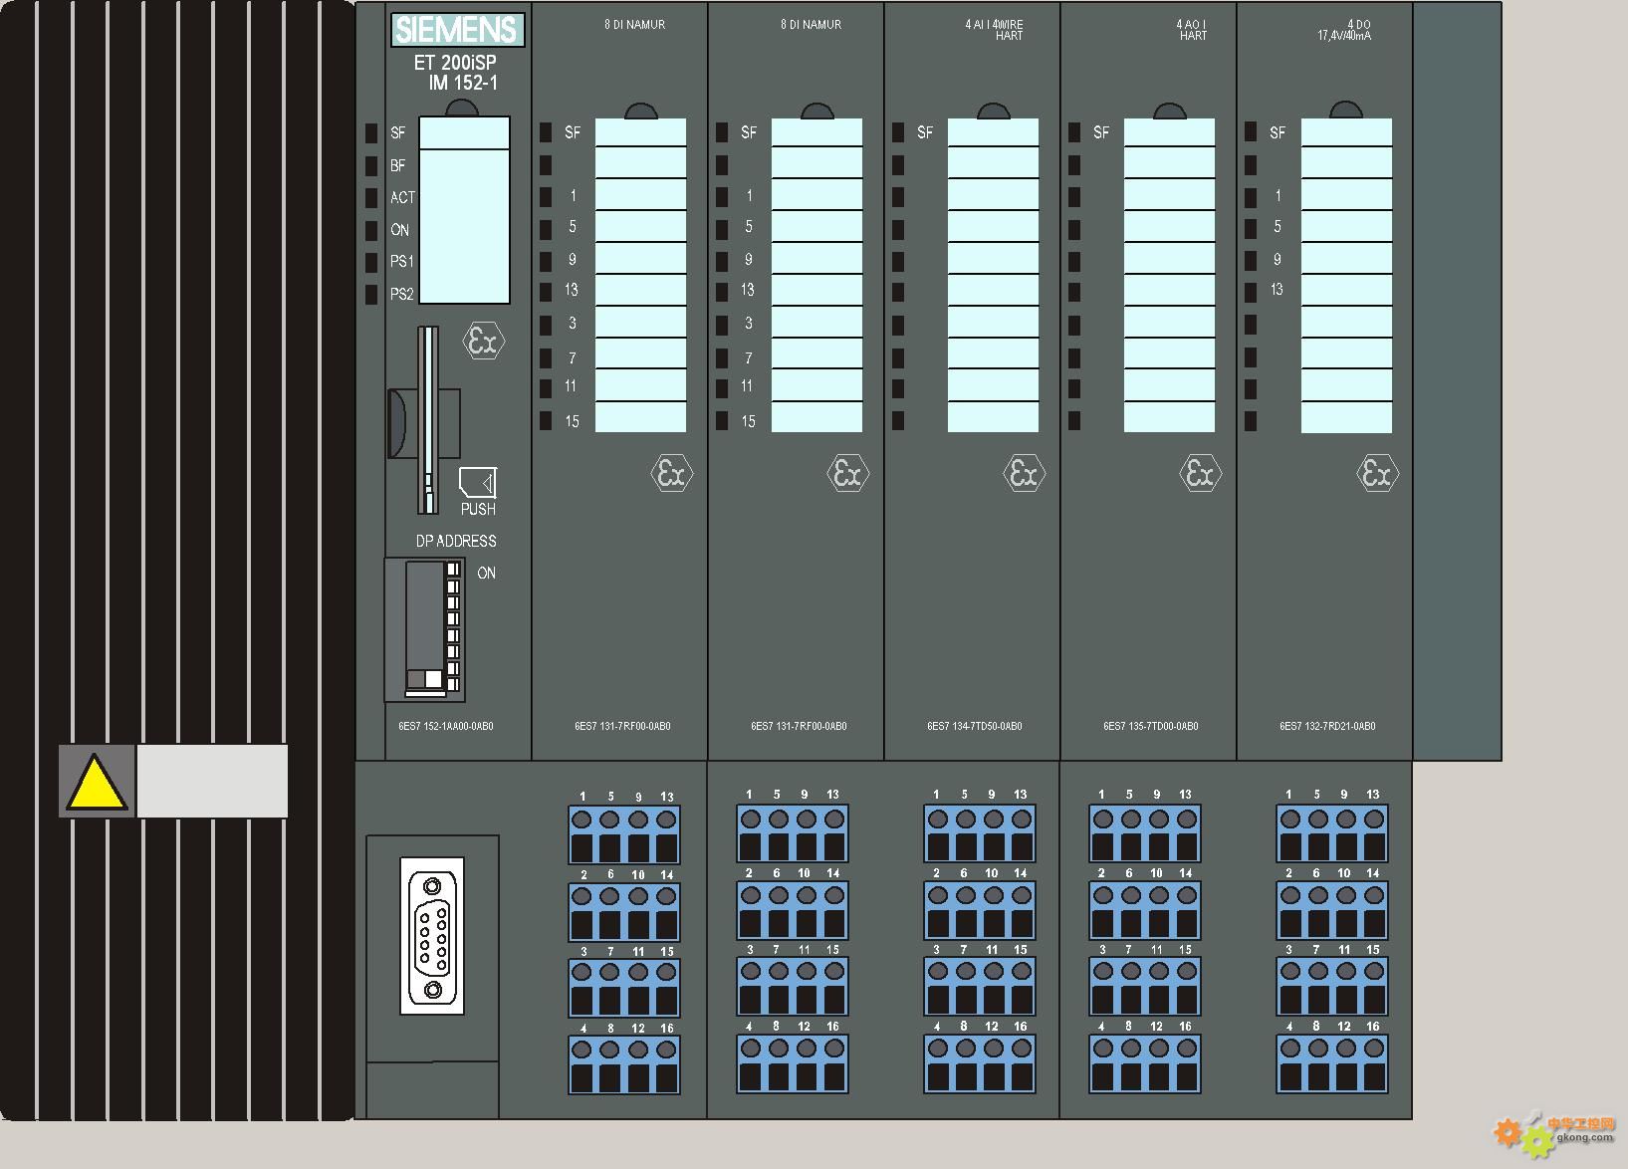Click order number 6ES7 152-1AA00-0AB0
This screenshot has width=1628, height=1169.
click(x=446, y=726)
